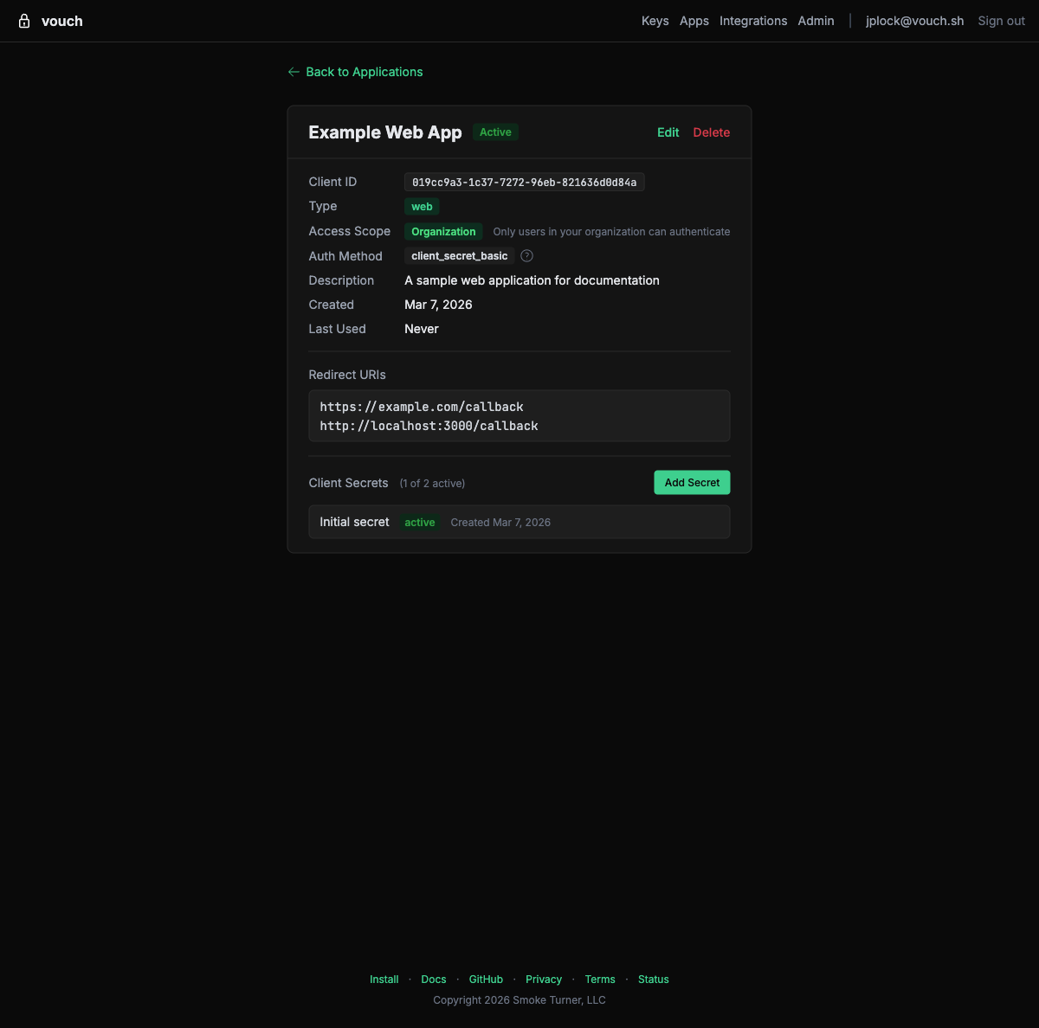Edit the Example Web App

point(668,132)
